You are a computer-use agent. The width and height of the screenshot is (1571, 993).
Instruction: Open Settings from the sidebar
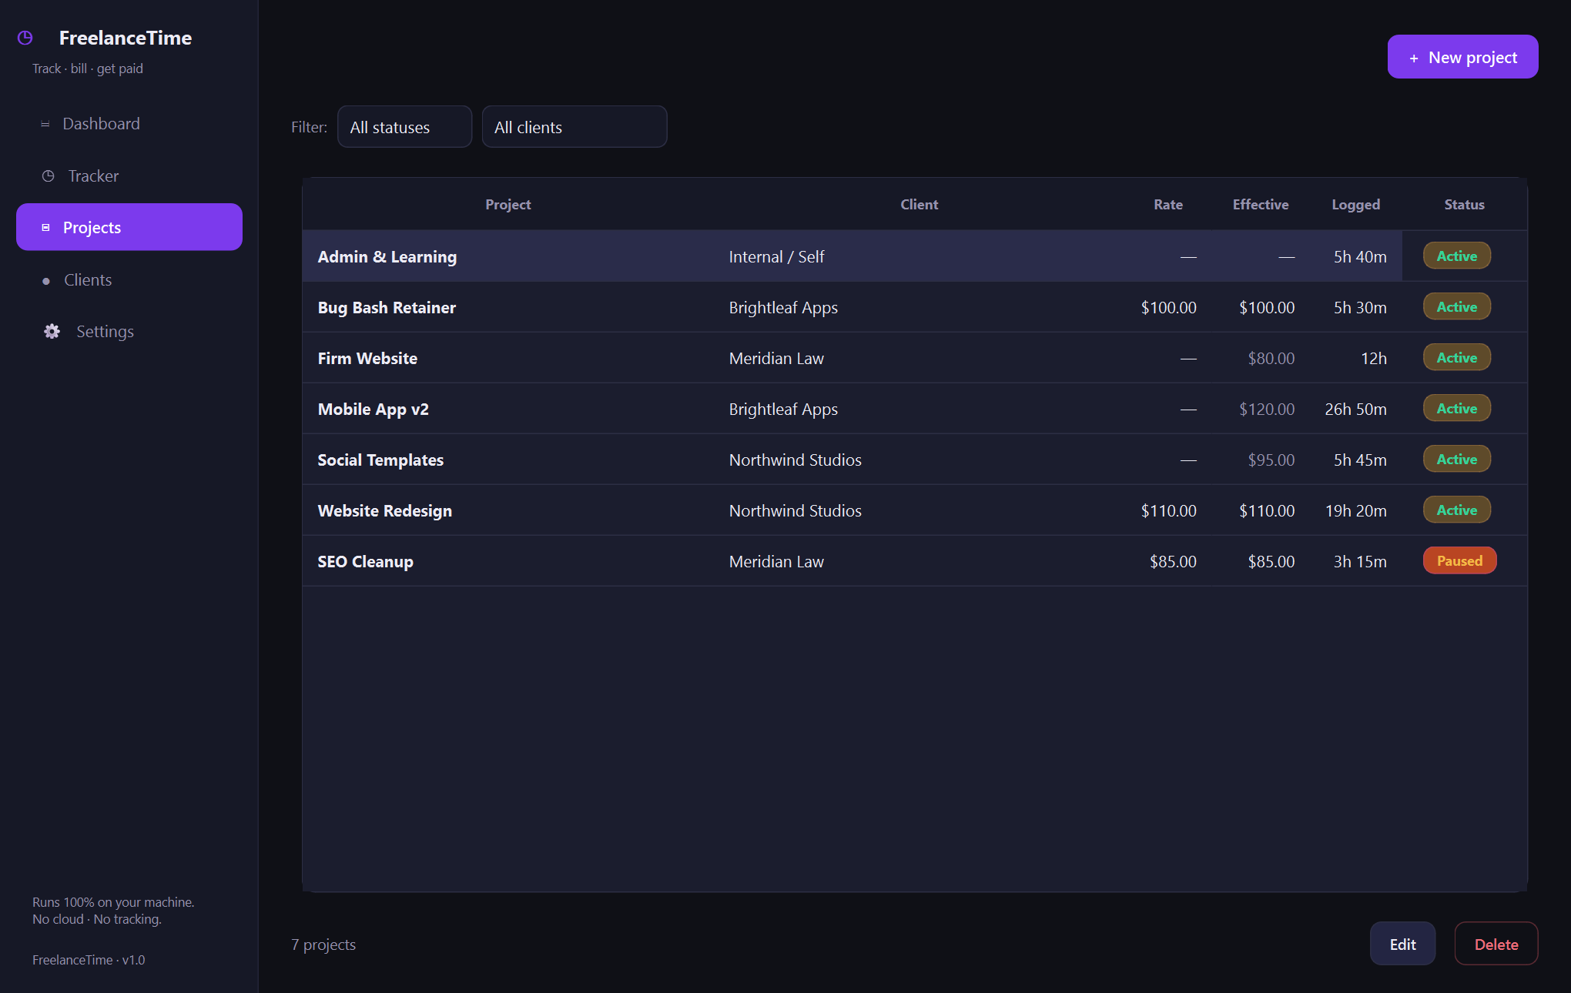pos(129,332)
